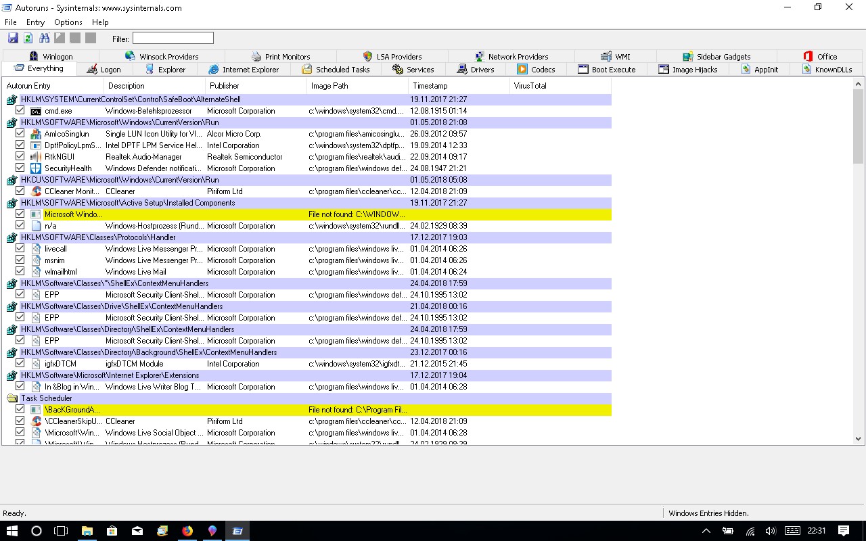Screen dimensions: 866x541
Task: Sort by the VirusTotal column header
Action: tap(561, 86)
